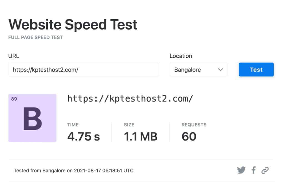Click the Website Speed Test heading
The height and width of the screenshot is (193, 284).
click(73, 24)
